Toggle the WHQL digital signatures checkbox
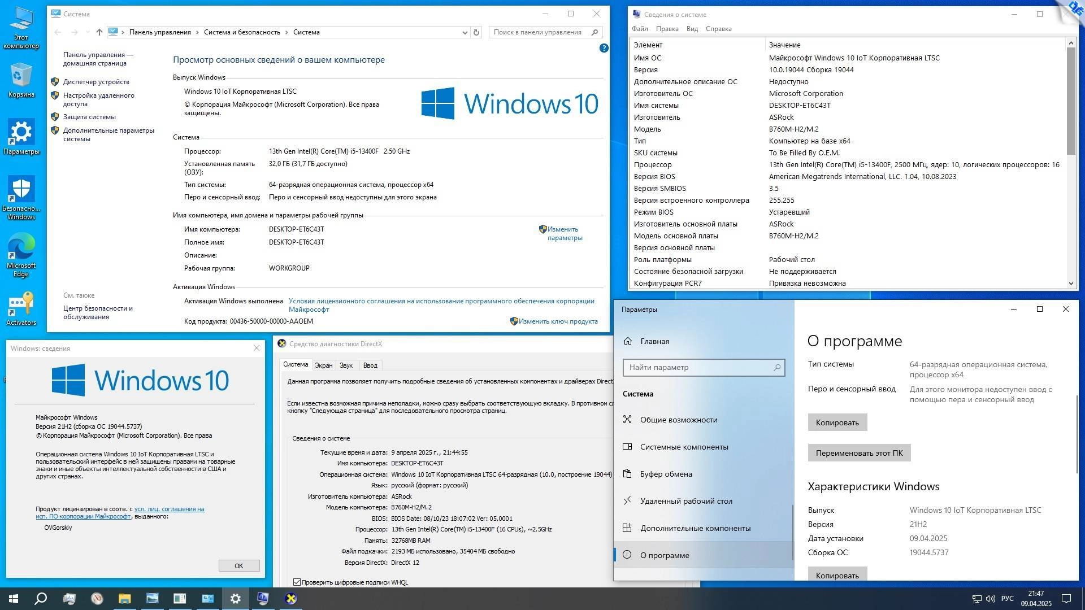 pyautogui.click(x=297, y=582)
